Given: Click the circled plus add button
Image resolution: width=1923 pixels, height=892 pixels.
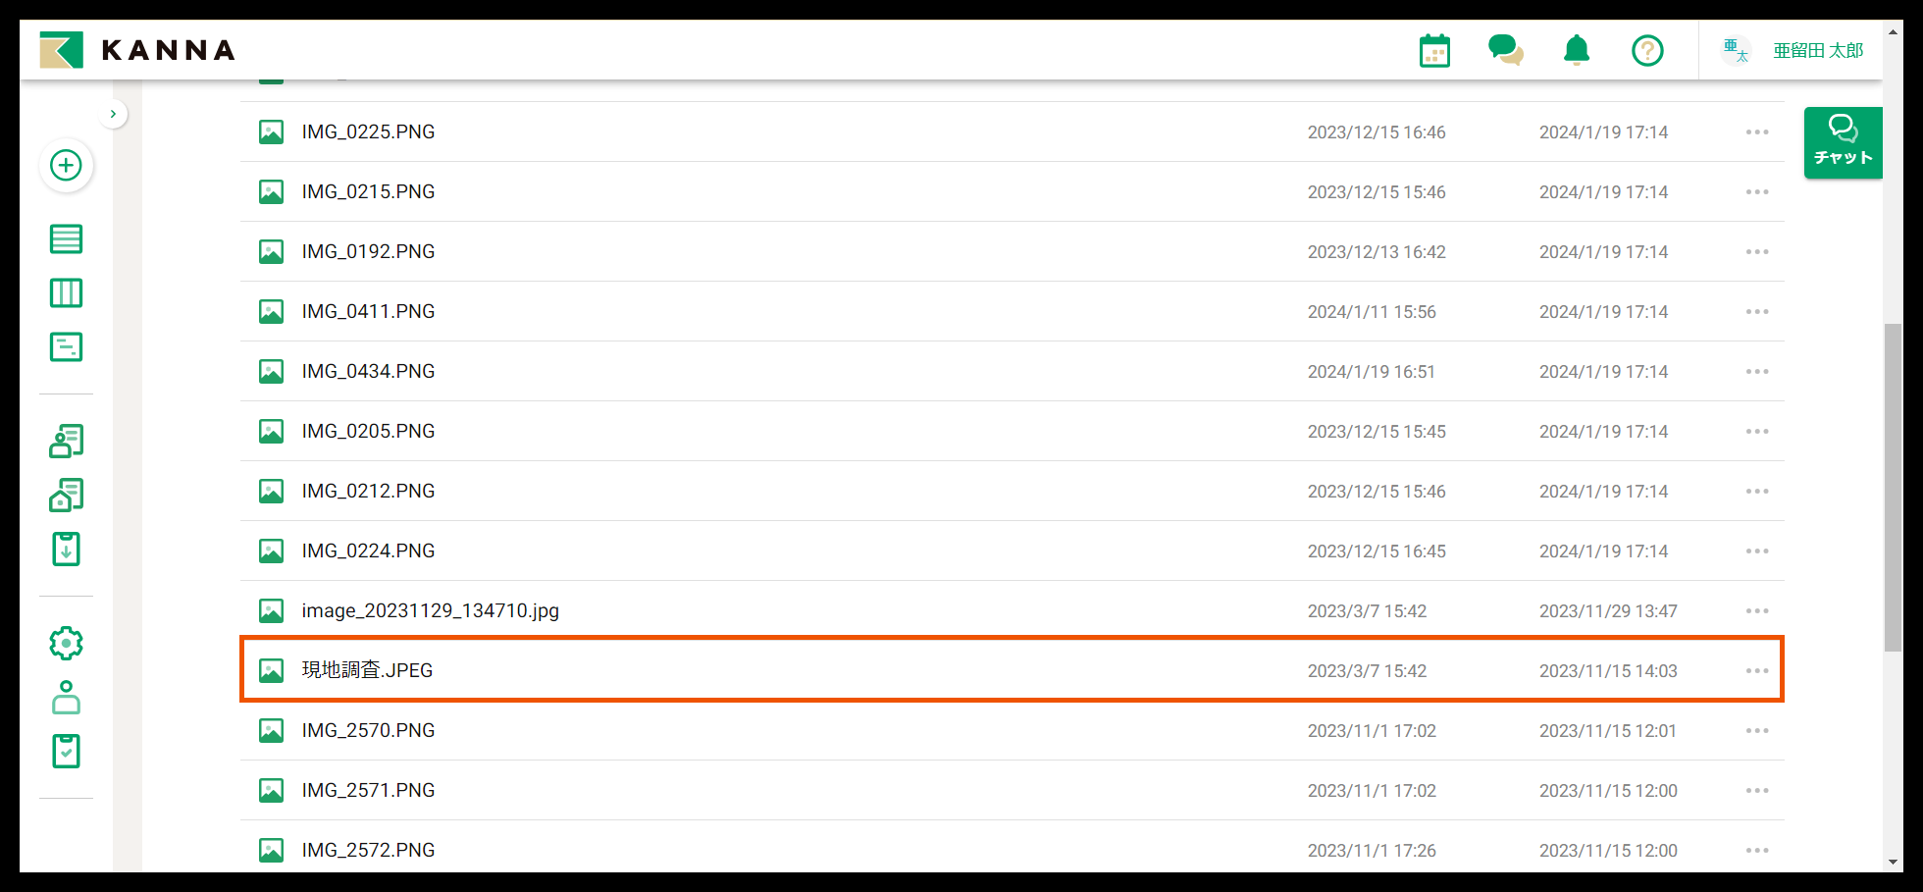Looking at the screenshot, I should (x=66, y=165).
